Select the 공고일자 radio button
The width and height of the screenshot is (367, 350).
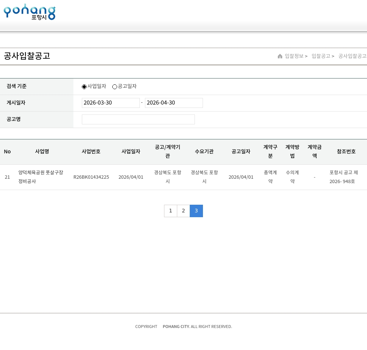coord(115,87)
